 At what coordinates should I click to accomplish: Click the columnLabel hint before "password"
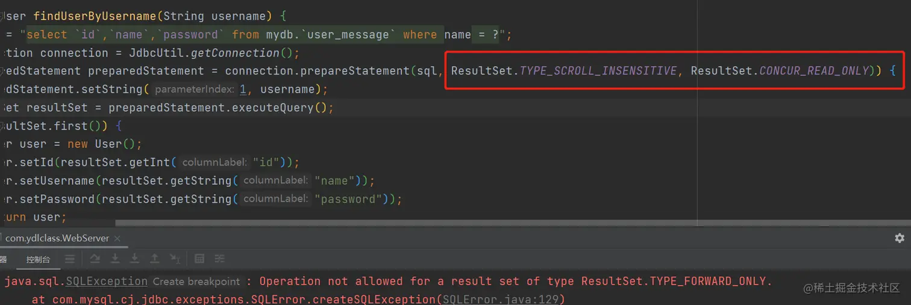275,199
